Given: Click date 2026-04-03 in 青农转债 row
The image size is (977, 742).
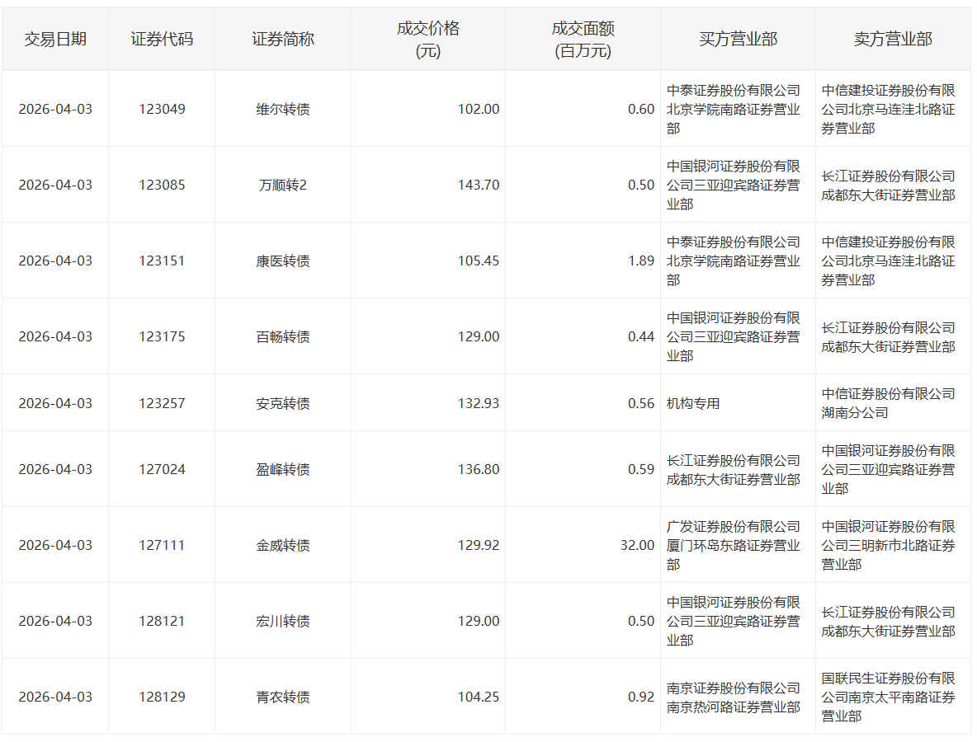Looking at the screenshot, I should [x=55, y=697].
